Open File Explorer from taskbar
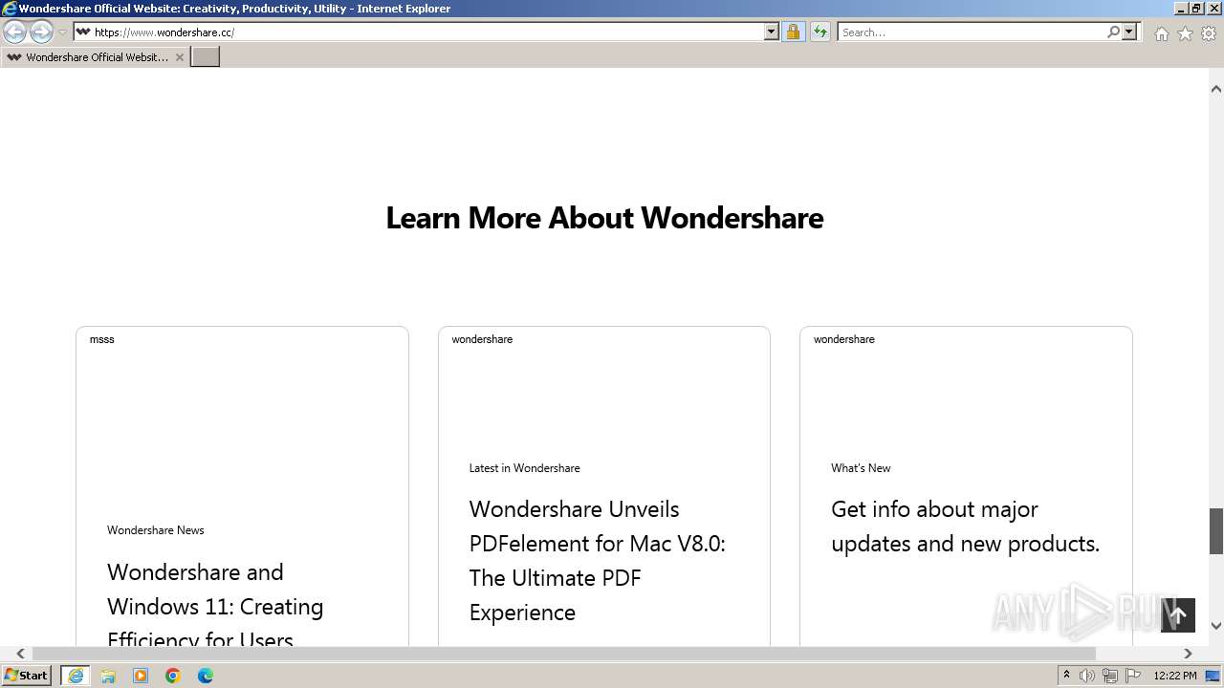The image size is (1224, 688). [x=108, y=676]
